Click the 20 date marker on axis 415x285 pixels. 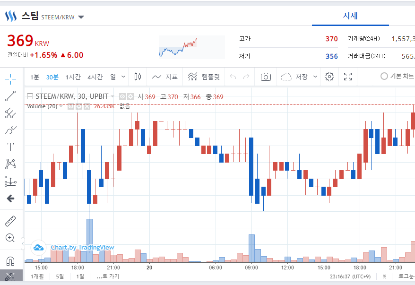tap(149, 268)
